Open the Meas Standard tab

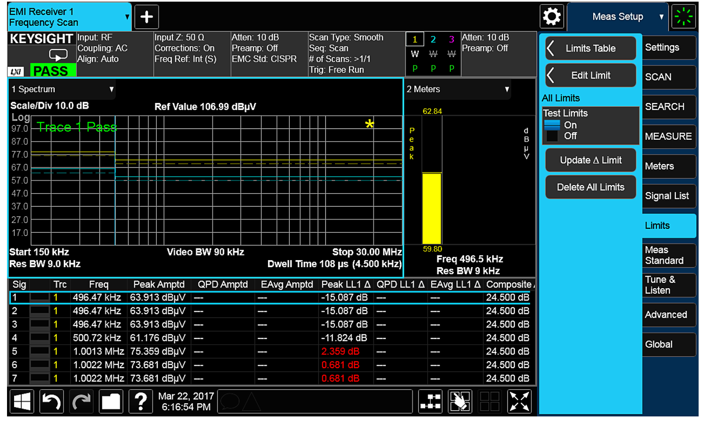(668, 255)
